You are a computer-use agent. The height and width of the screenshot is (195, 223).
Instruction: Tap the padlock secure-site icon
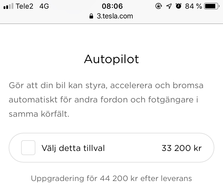(91, 16)
